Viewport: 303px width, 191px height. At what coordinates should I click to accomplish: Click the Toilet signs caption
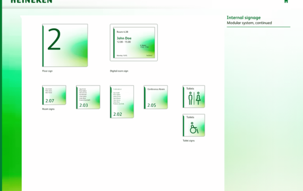point(189,141)
